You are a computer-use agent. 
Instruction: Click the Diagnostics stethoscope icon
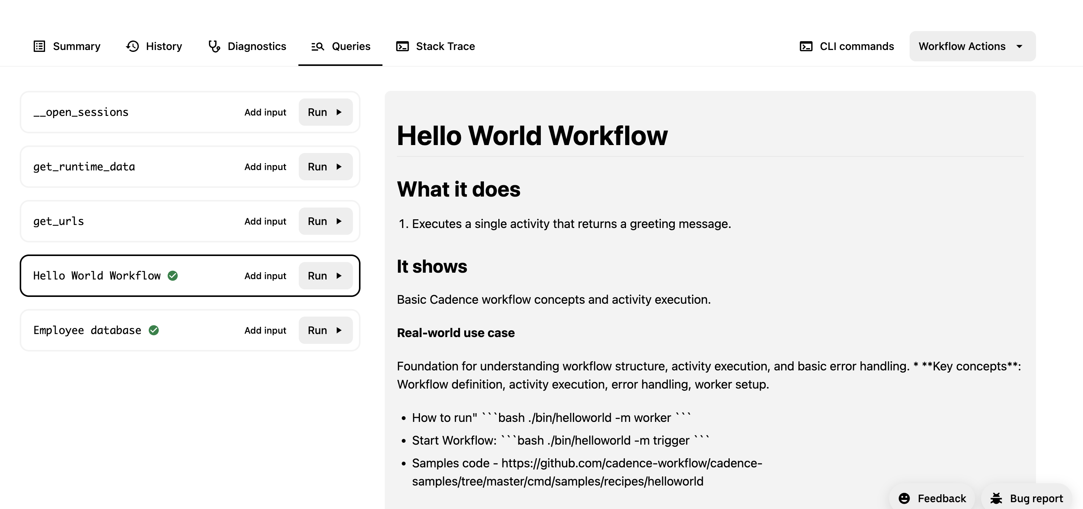pos(214,46)
